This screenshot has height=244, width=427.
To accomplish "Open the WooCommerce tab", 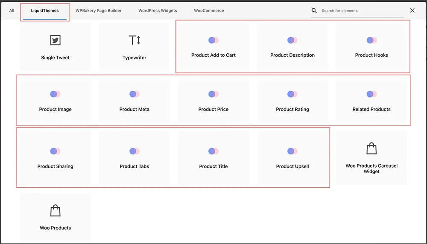I will (209, 11).
